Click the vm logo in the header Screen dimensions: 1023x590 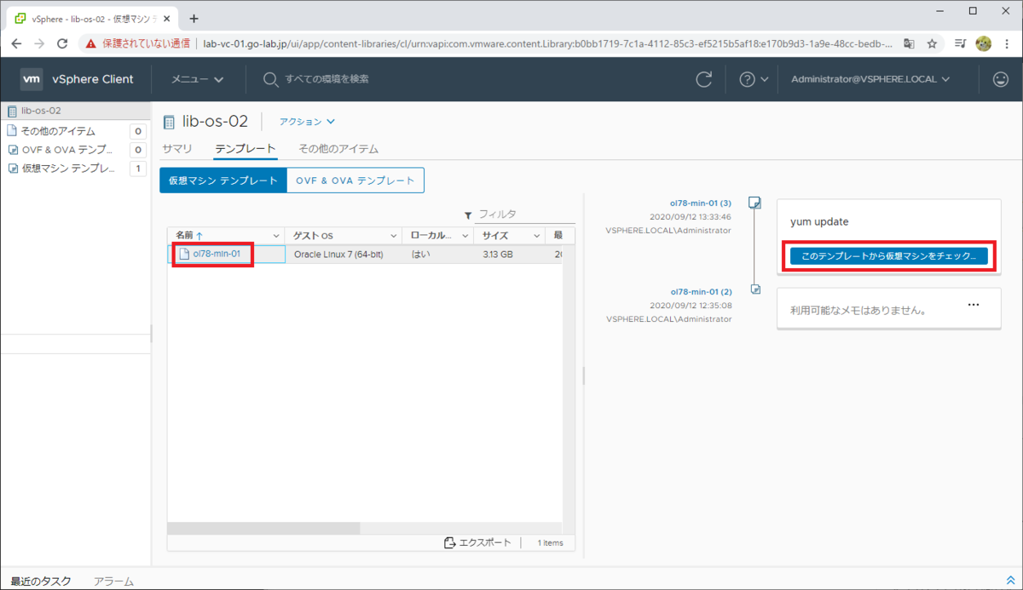pos(32,79)
